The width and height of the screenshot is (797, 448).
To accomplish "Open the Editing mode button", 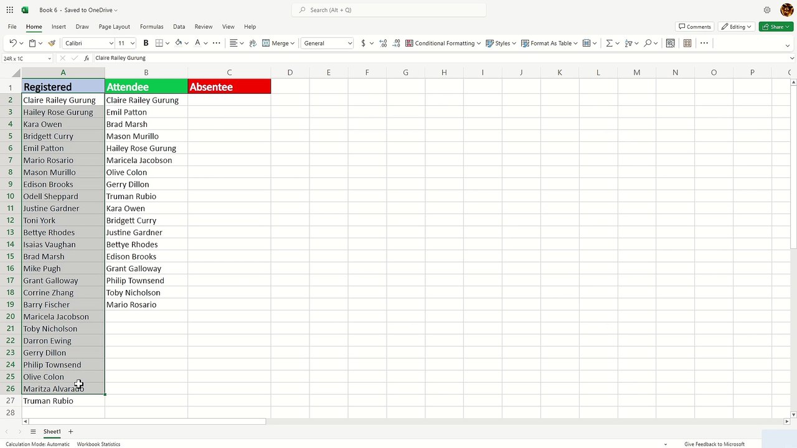I will click(x=736, y=27).
